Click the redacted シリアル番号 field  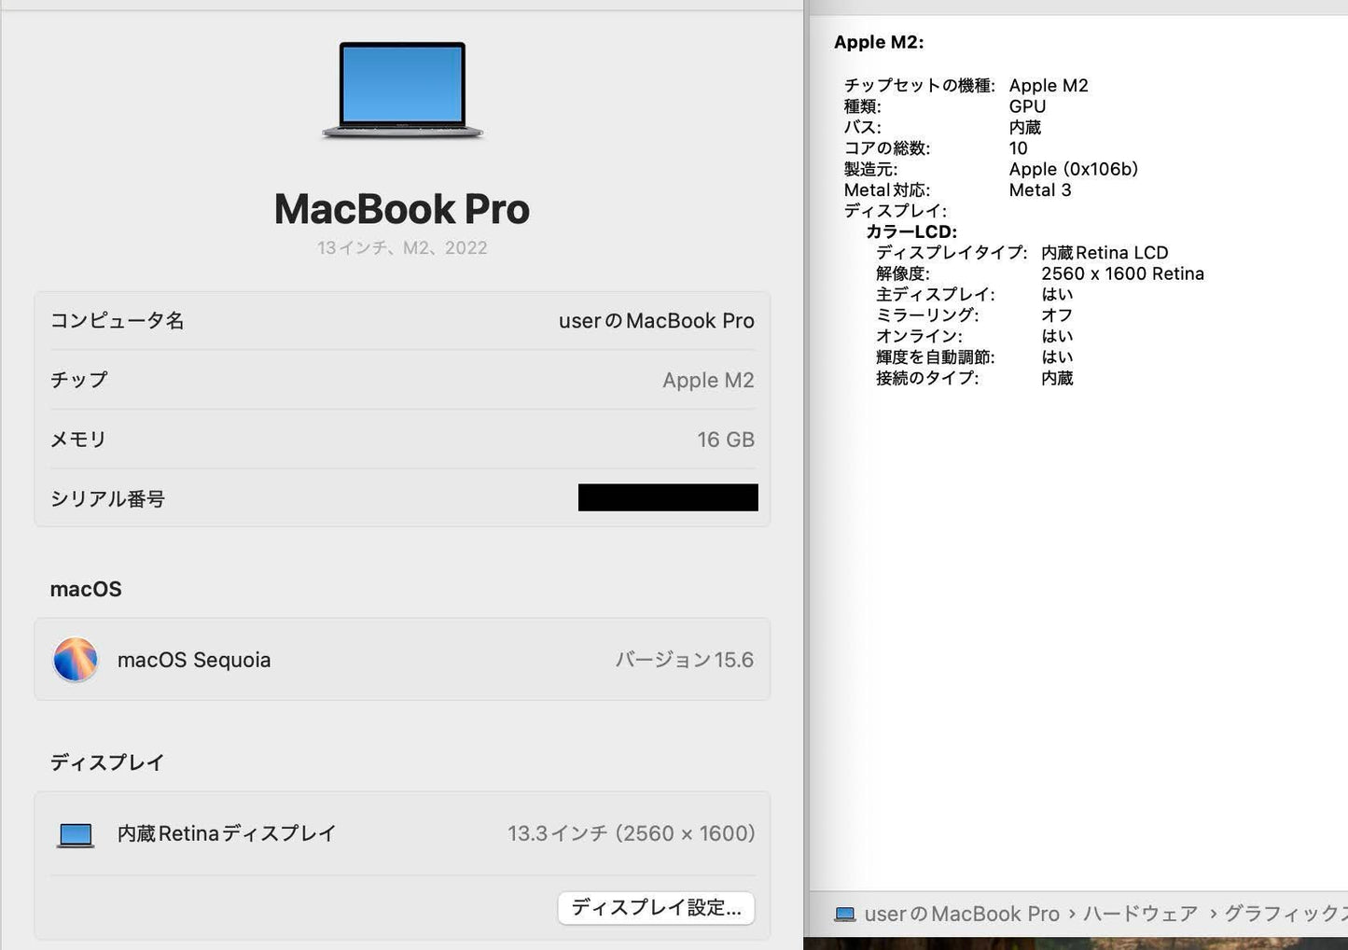[668, 497]
